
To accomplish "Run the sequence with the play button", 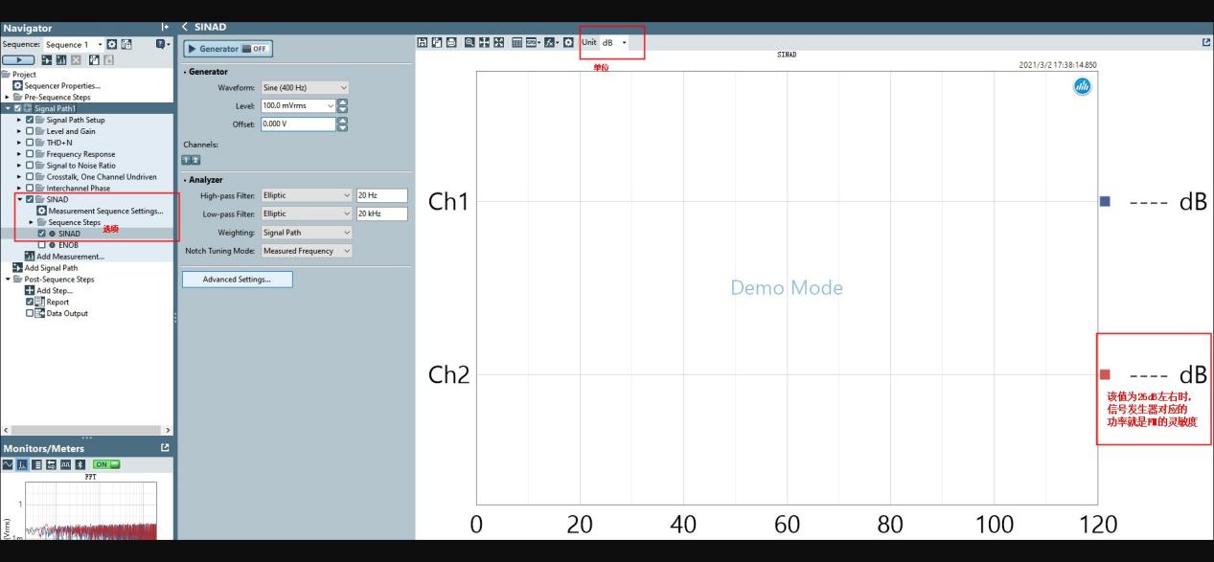I will pyautogui.click(x=18, y=59).
